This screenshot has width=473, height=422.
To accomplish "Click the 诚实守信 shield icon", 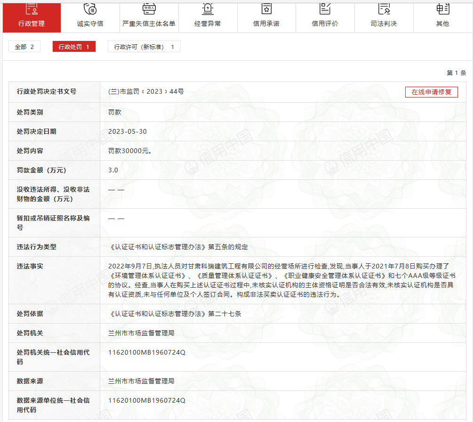I will pos(90,9).
